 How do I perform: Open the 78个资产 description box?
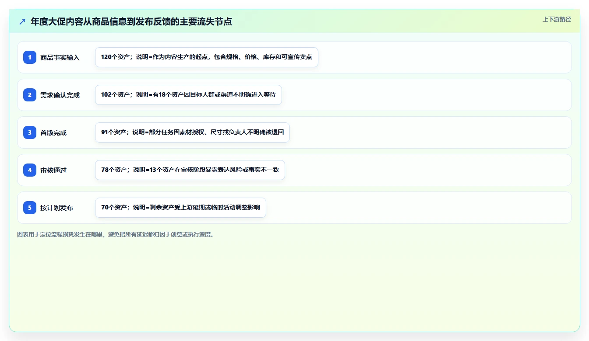tap(190, 170)
